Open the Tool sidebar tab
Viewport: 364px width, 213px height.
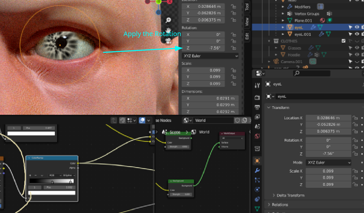tap(247, 7)
